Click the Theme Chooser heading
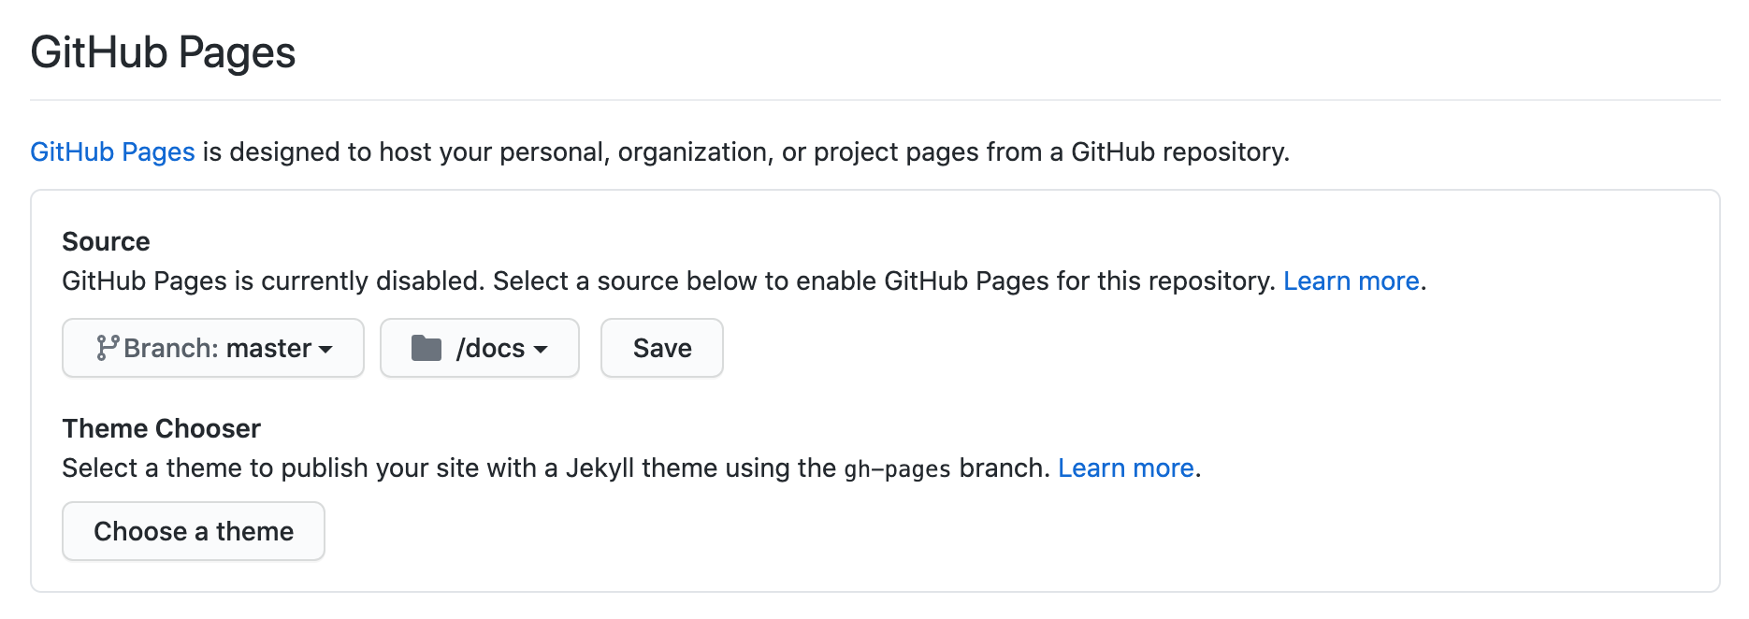 coord(161,428)
